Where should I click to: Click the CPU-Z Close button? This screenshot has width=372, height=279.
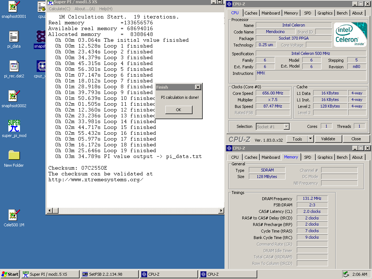point(356,139)
